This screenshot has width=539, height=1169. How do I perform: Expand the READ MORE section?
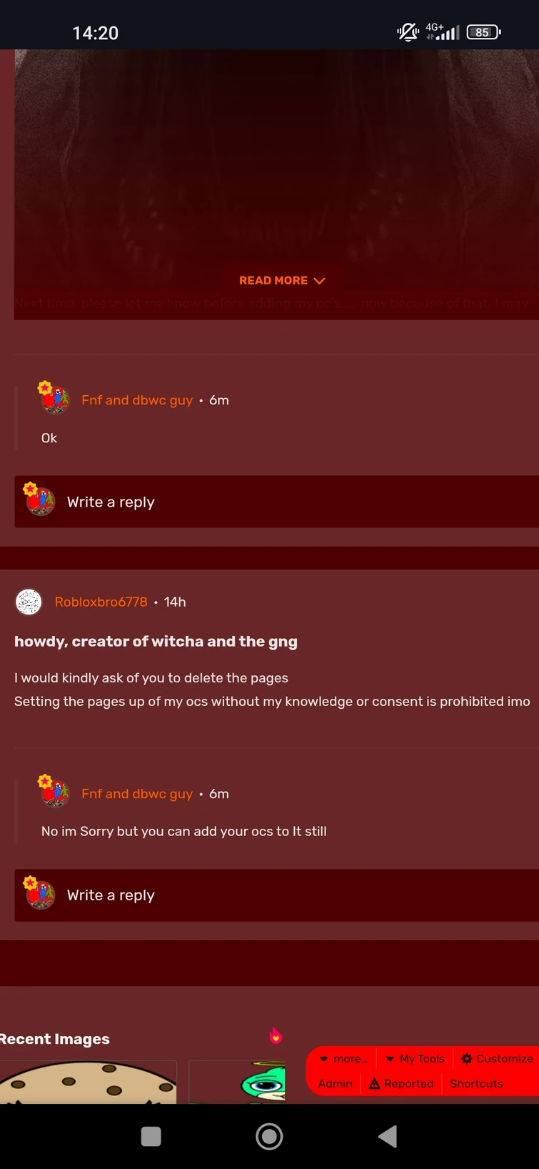[x=281, y=281]
